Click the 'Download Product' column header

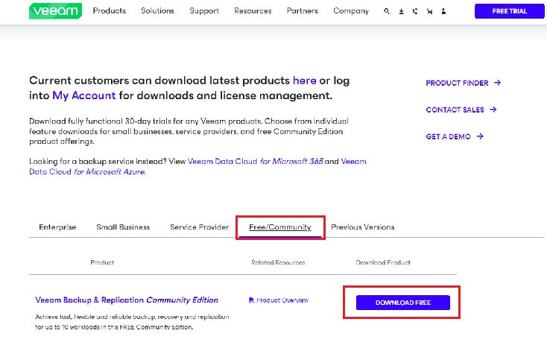383,262
